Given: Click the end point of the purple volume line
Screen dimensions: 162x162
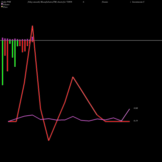Looking at the screenshot, I should pos(130,109).
